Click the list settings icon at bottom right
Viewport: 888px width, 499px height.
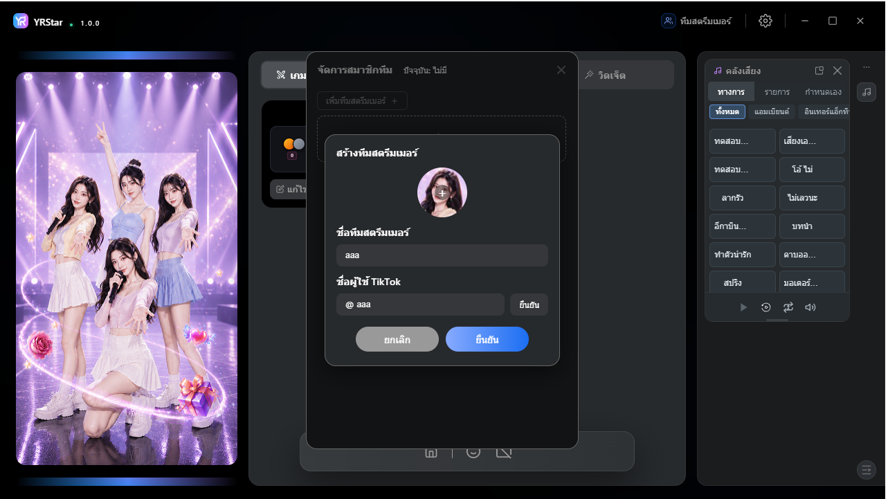(867, 470)
